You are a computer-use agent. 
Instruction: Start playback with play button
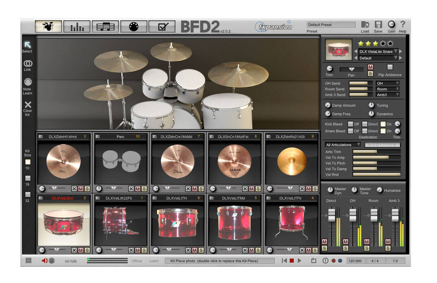(x=299, y=261)
